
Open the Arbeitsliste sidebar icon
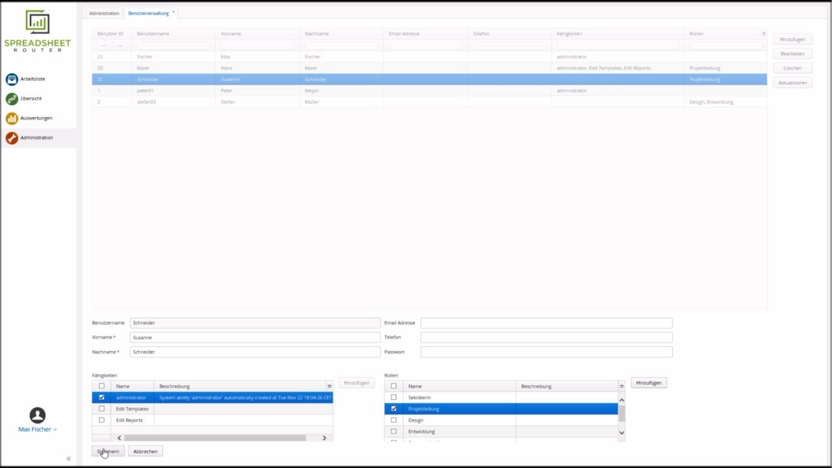12,79
